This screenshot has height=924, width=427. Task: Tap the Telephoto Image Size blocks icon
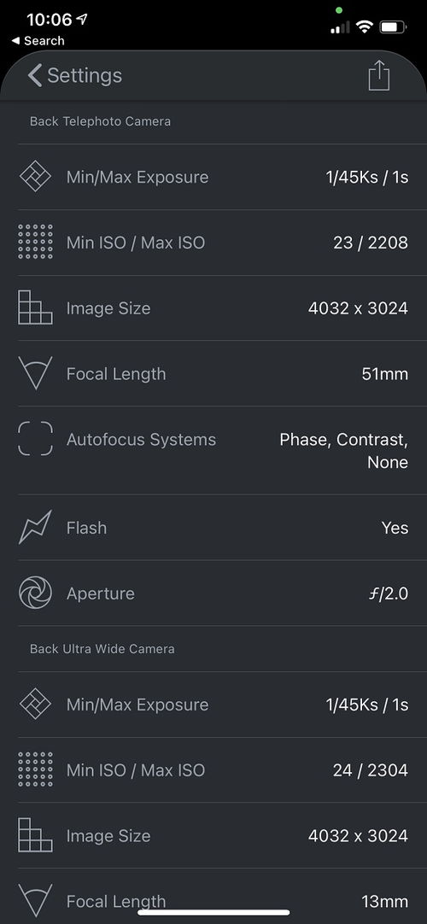point(35,307)
